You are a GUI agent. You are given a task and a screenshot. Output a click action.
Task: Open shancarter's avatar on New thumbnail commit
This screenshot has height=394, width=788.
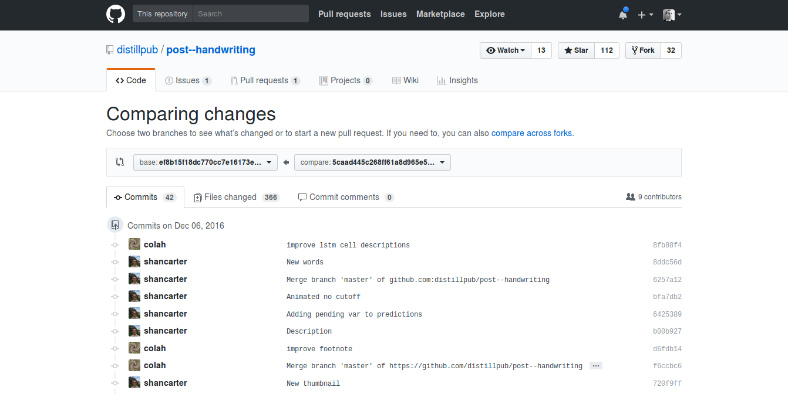point(134,383)
